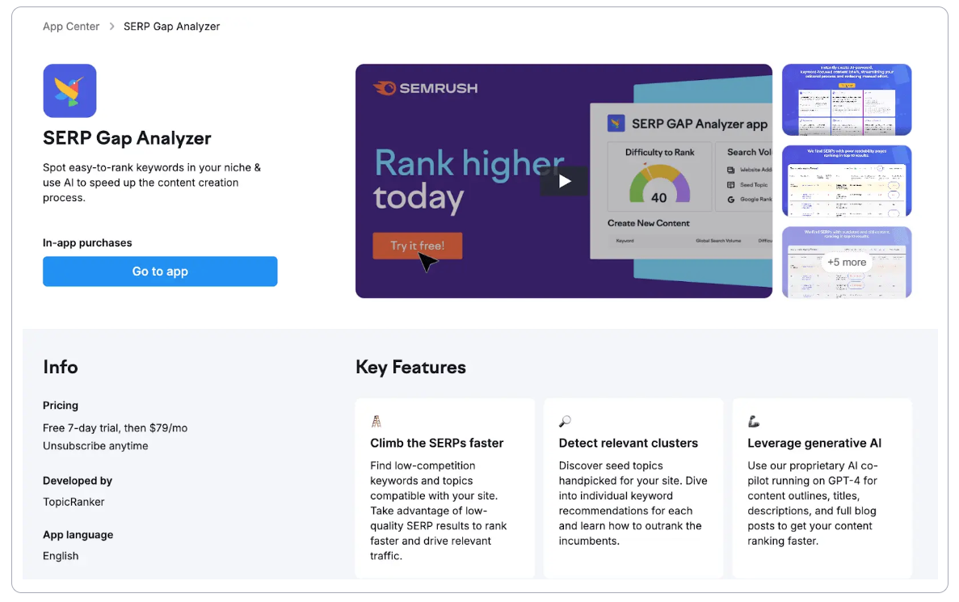Click the ladder icon above Climb the SERPs faster
The image size is (959, 602).
click(376, 420)
